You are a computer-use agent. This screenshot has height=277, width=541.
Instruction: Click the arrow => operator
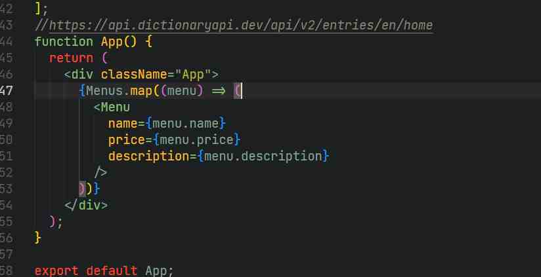pyautogui.click(x=219, y=91)
